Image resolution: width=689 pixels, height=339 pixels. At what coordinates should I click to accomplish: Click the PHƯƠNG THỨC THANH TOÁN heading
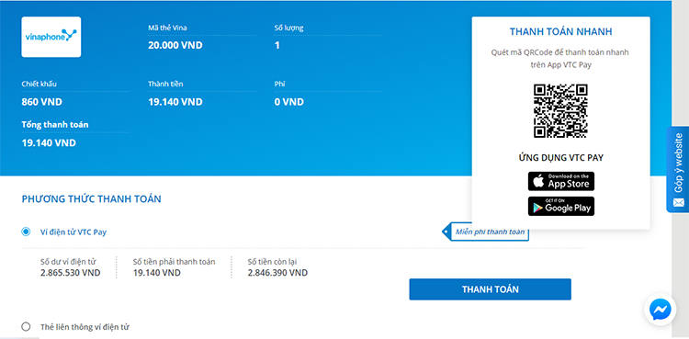tap(91, 199)
